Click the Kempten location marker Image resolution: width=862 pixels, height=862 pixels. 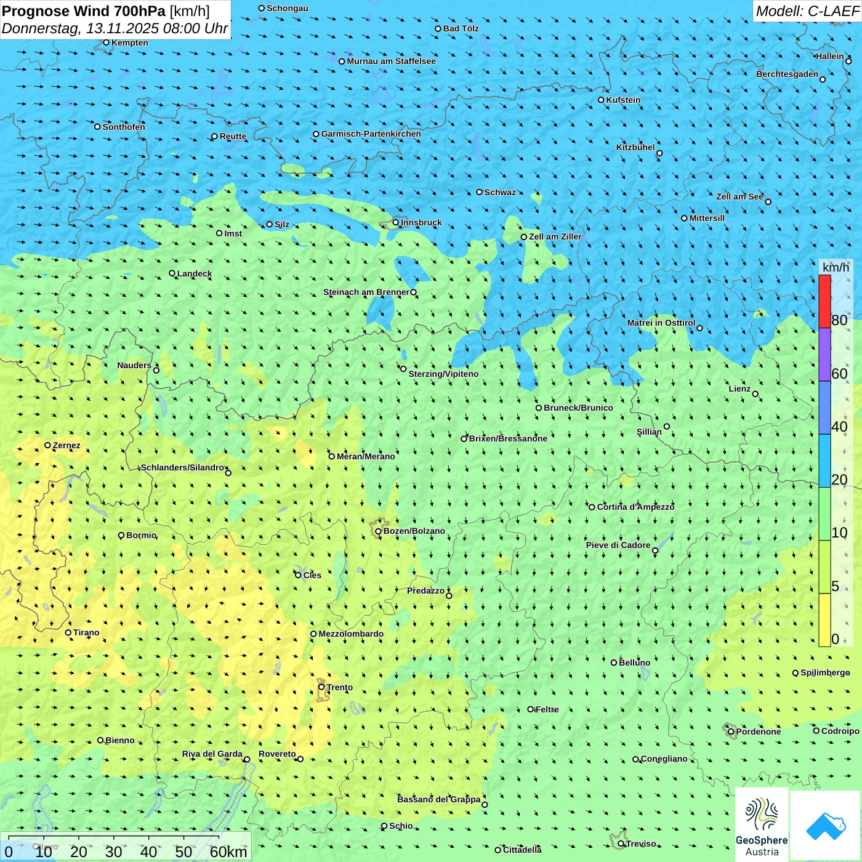107,42
